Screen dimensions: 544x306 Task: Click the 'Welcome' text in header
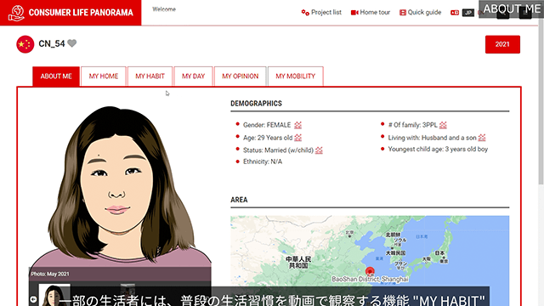point(164,9)
